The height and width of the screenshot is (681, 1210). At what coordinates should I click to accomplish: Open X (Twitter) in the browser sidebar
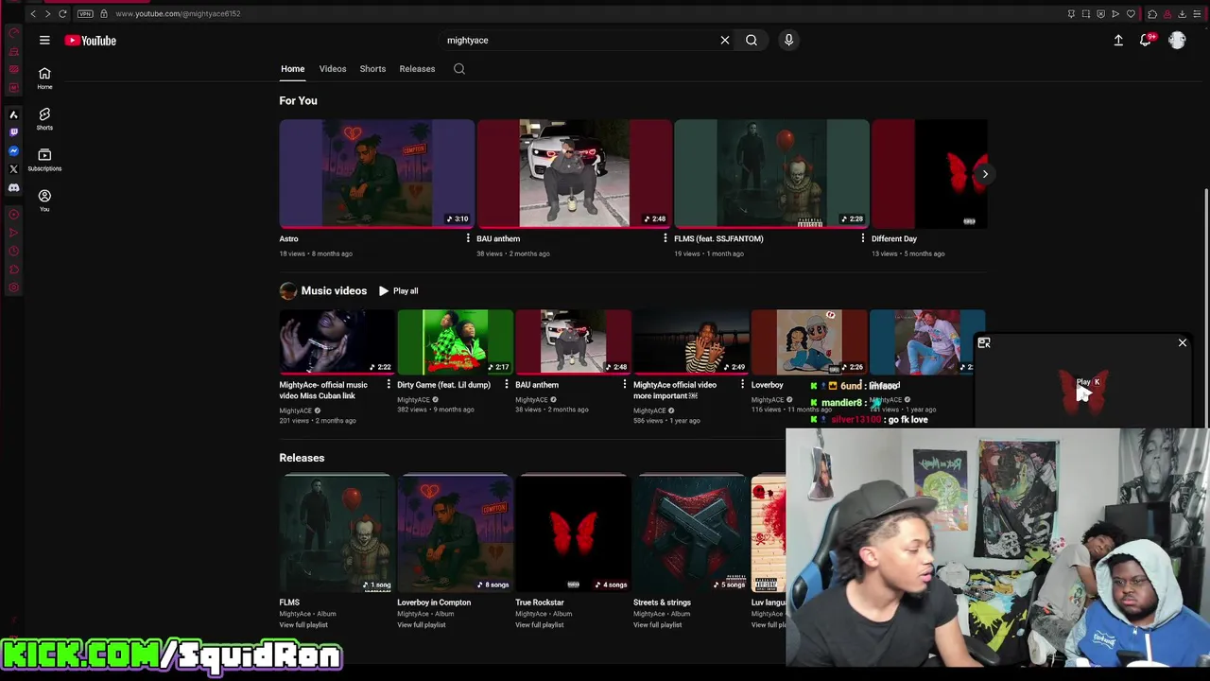point(14,169)
